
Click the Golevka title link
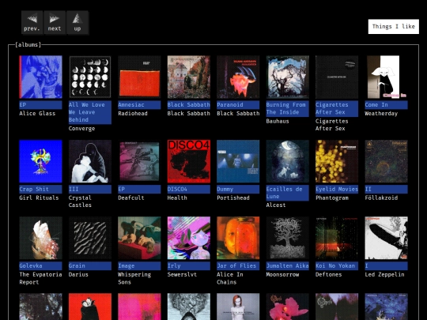pos(40,265)
